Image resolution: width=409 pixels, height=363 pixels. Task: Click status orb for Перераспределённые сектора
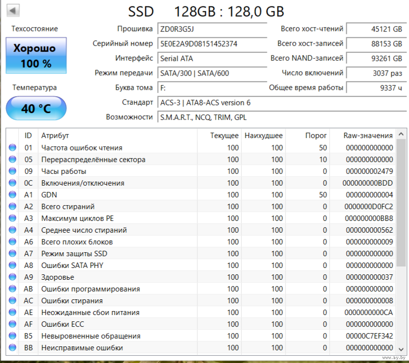(x=12, y=160)
